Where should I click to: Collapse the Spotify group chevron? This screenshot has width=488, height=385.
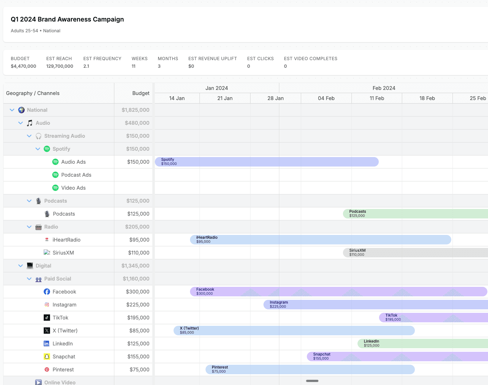click(x=38, y=149)
